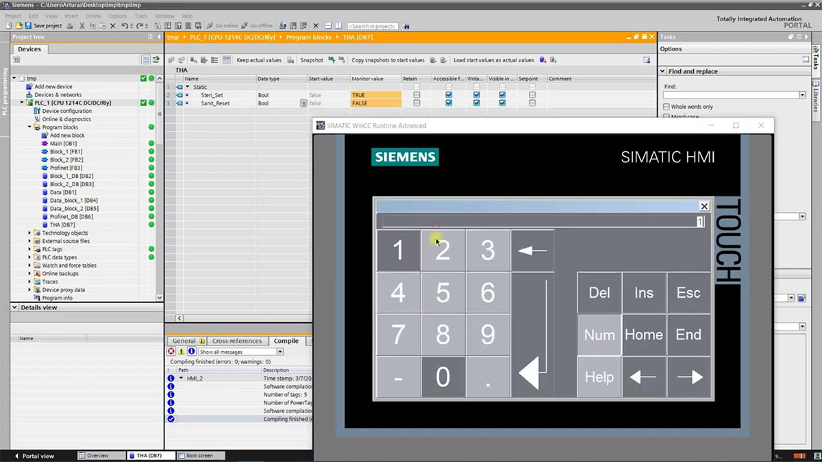Select the Compile tab
822x462 pixels.
[286, 341]
